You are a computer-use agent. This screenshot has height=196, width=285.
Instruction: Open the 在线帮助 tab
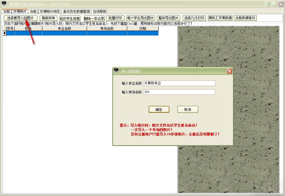100,11
